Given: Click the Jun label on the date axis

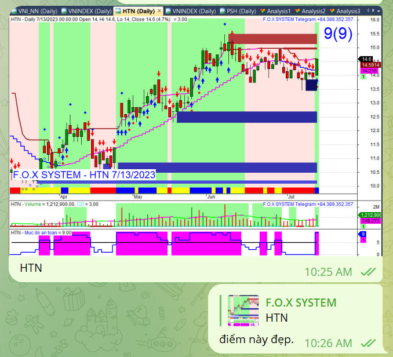Looking at the screenshot, I should 211,196.
